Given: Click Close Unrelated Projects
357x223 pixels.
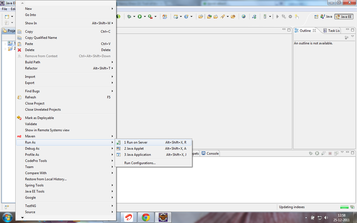Looking at the screenshot, I should pos(43,109).
